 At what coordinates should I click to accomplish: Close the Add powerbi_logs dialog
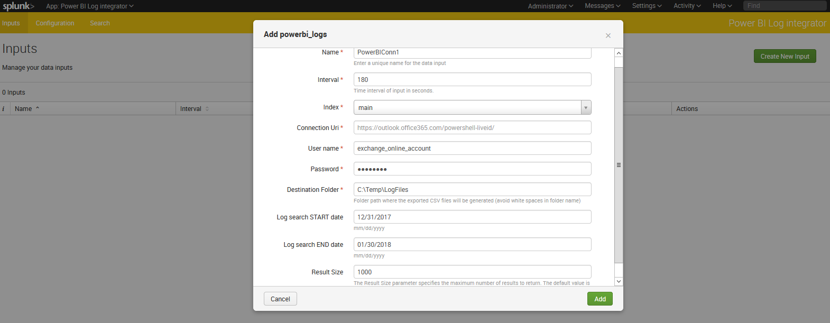(x=608, y=35)
